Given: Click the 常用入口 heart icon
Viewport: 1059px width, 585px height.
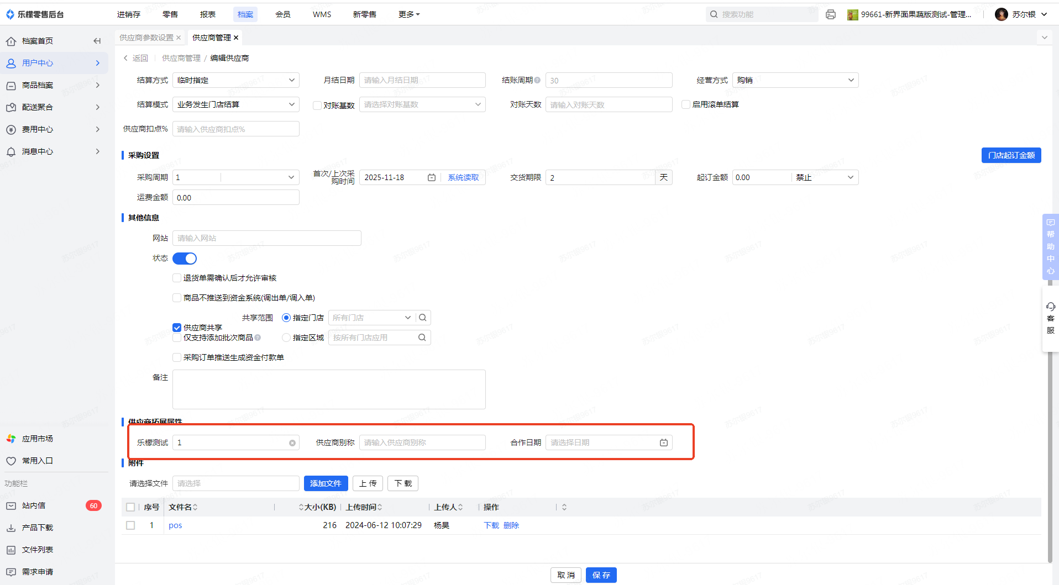Looking at the screenshot, I should 11,461.
